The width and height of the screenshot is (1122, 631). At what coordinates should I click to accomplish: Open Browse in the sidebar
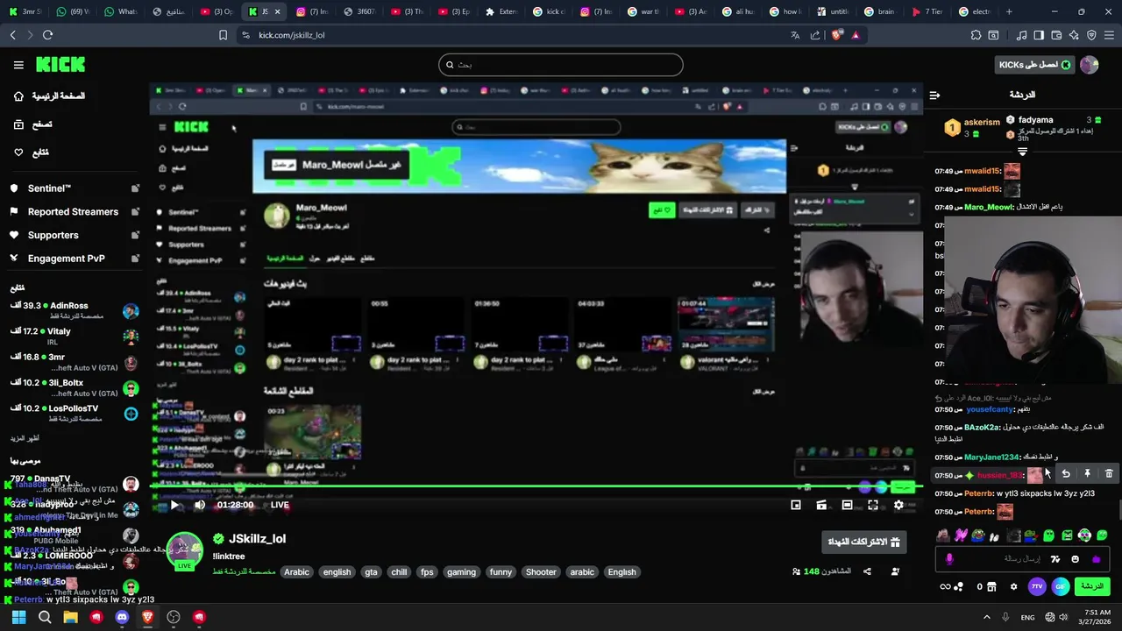[32, 124]
